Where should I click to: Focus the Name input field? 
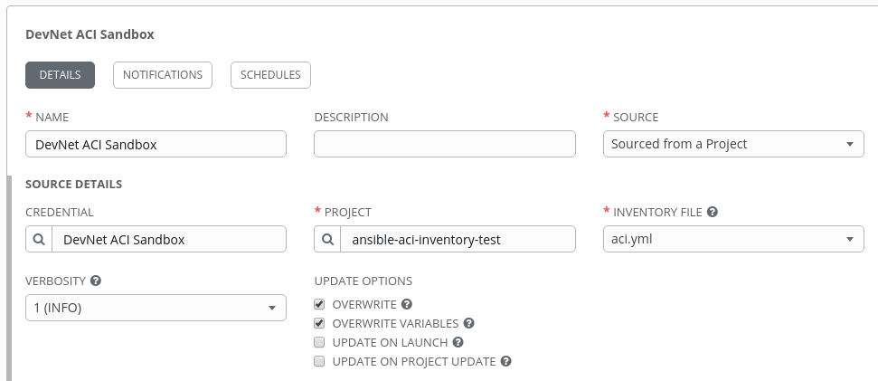point(156,144)
